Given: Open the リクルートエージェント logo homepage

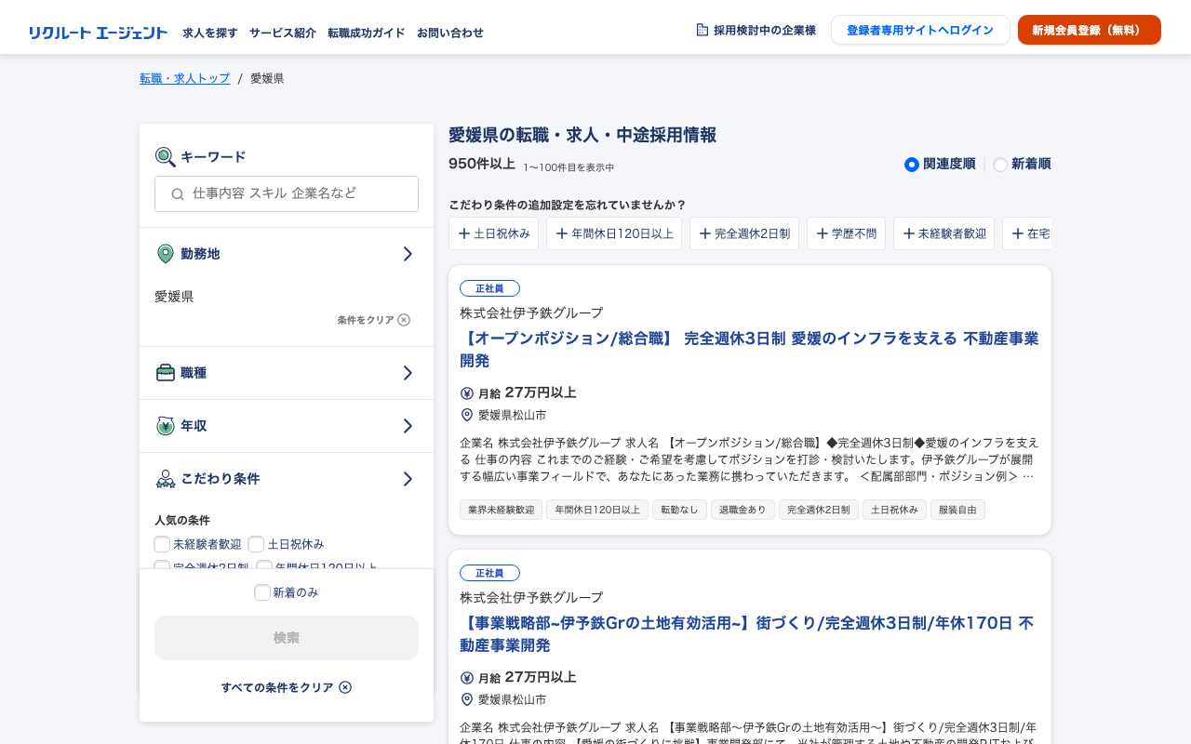Looking at the screenshot, I should pyautogui.click(x=98, y=33).
